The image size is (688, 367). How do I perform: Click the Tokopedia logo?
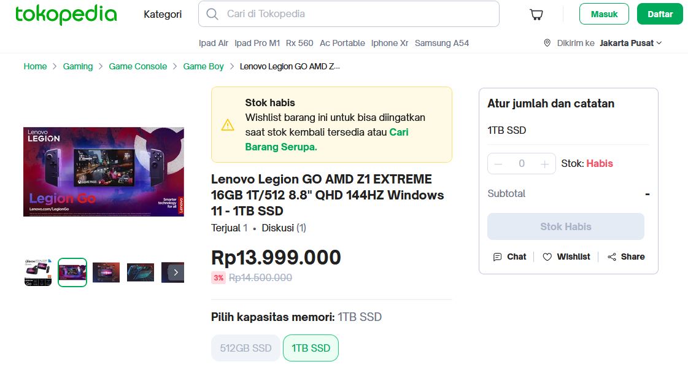coord(66,14)
